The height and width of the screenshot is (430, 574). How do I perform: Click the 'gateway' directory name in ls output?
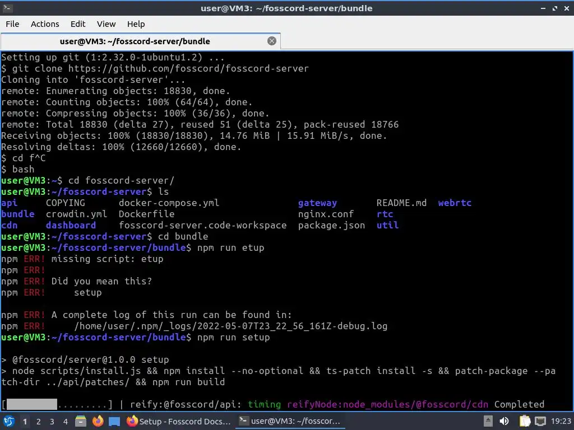pyautogui.click(x=317, y=203)
